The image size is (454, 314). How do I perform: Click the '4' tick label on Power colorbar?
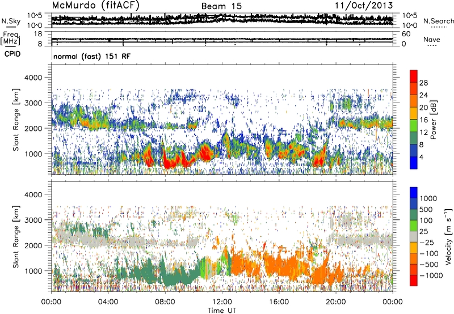422,158
